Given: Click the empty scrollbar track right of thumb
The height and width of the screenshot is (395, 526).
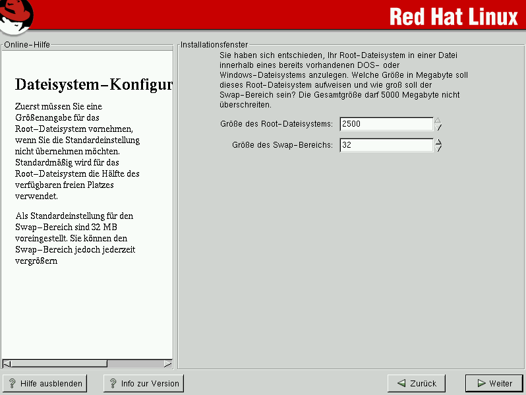Looking at the screenshot, I should pos(135,363).
